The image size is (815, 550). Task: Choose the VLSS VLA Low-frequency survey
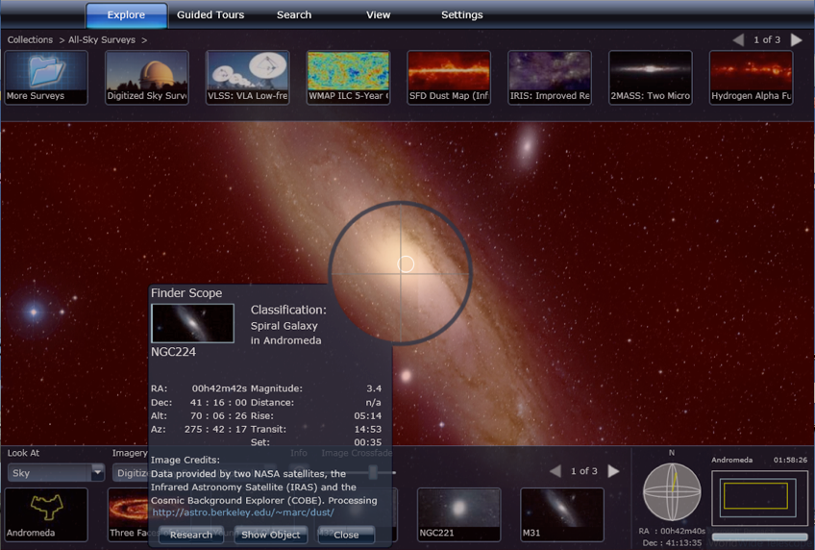247,77
